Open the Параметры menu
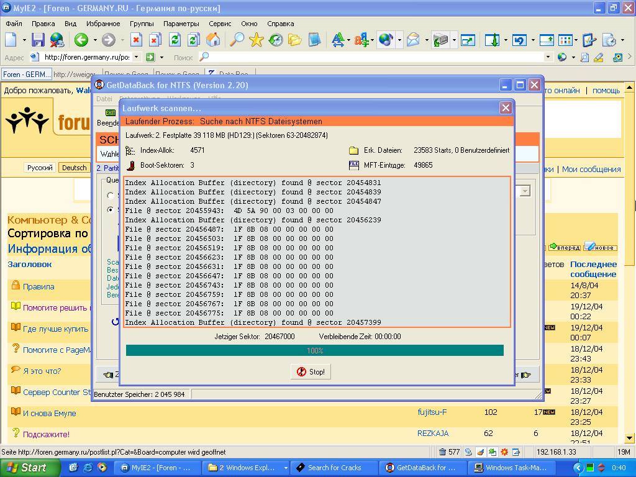Viewport: 636px width, 477px height. click(x=181, y=24)
